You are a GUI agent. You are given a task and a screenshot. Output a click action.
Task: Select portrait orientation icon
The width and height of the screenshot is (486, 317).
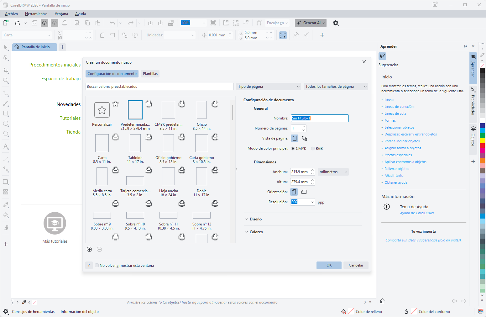(294, 192)
